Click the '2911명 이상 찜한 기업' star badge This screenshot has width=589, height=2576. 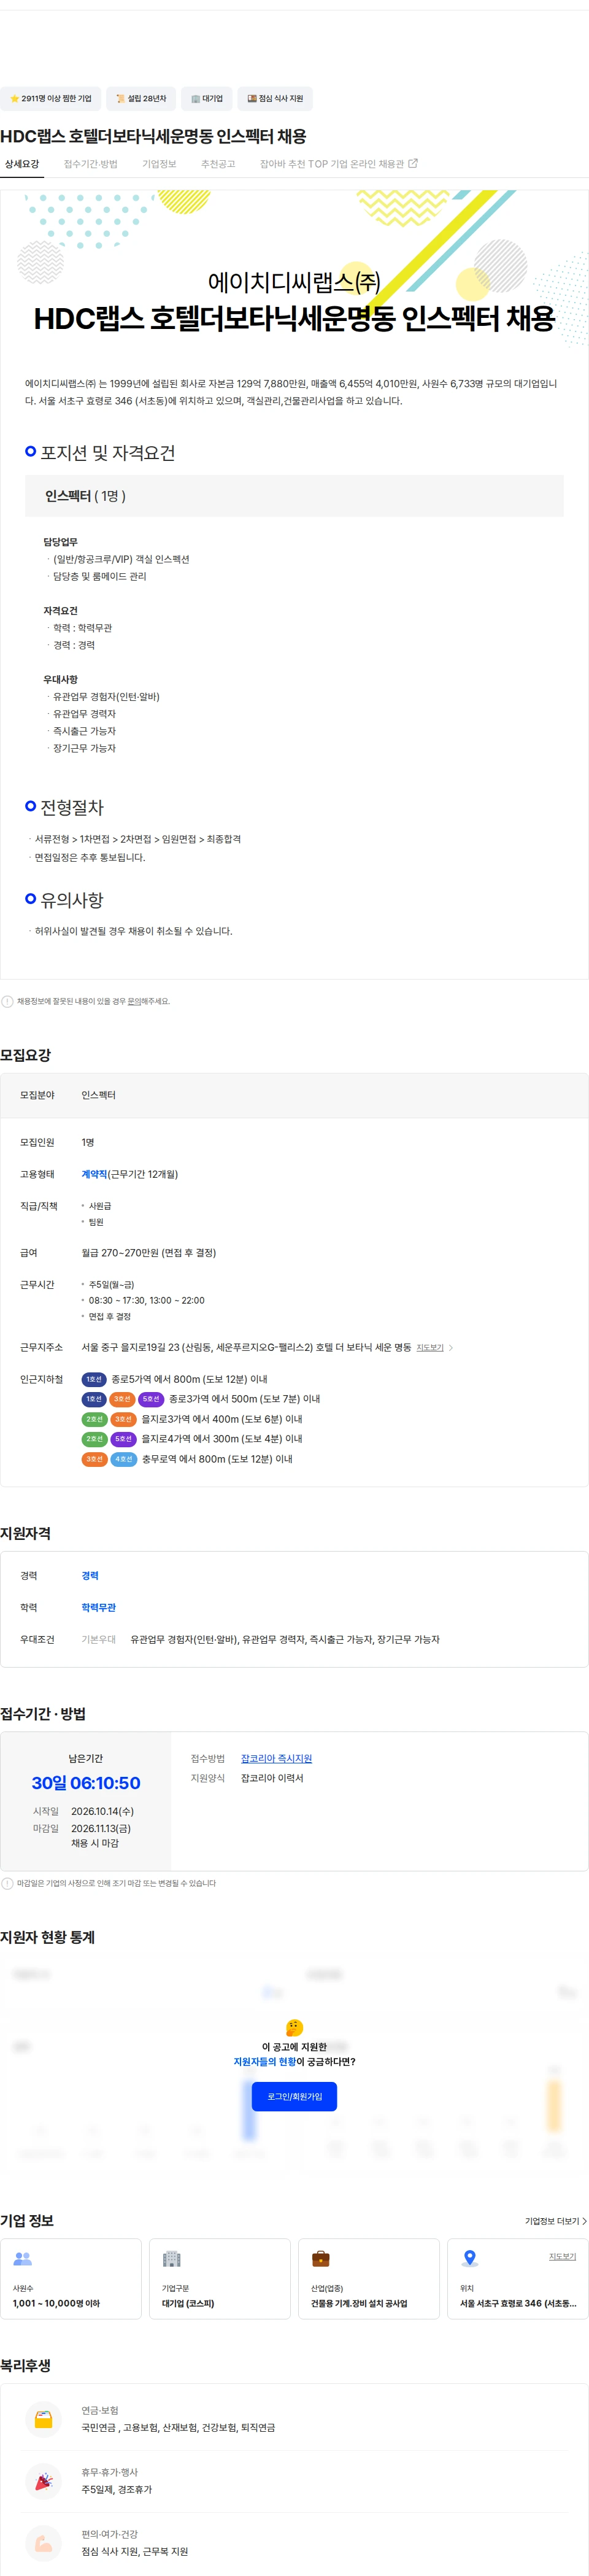[x=50, y=98]
